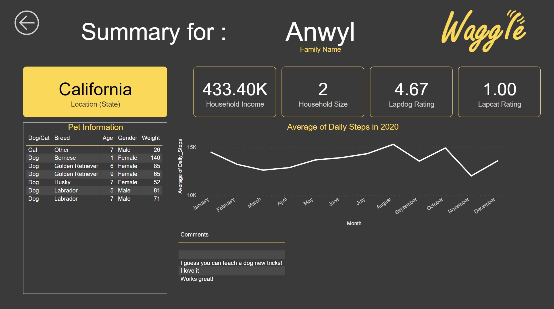Sort pet table by Weight column

tap(151, 138)
